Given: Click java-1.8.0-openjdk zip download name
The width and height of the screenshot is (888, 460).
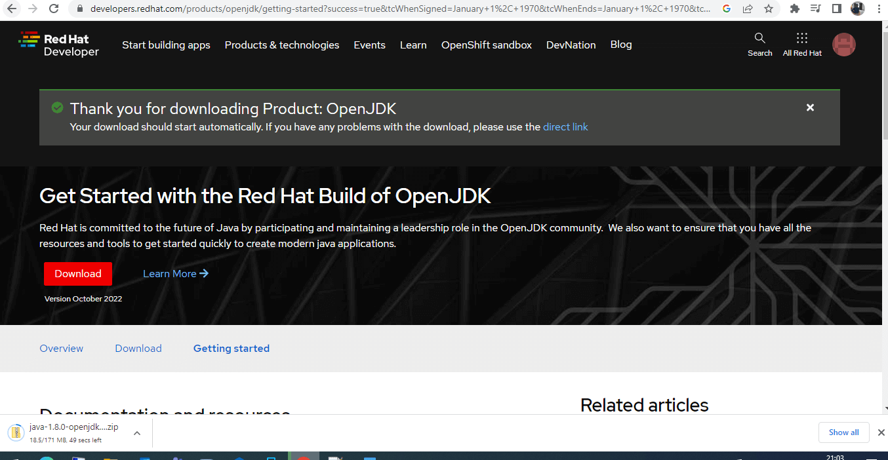Looking at the screenshot, I should coord(73,427).
